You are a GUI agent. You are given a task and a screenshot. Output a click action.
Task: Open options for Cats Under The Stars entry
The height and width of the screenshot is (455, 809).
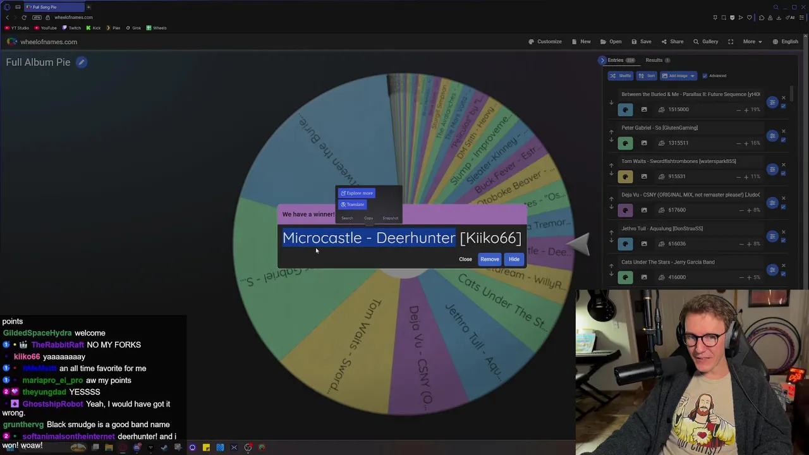(772, 270)
